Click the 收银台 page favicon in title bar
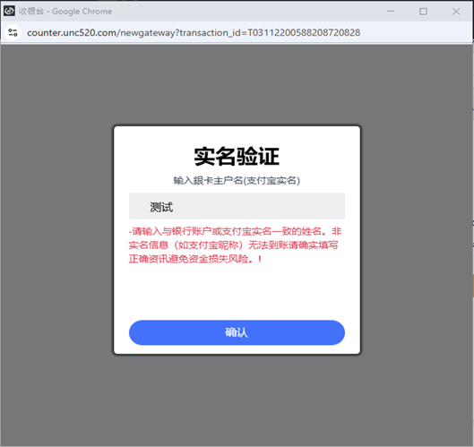Image resolution: width=474 pixels, height=447 pixels. pyautogui.click(x=9, y=11)
